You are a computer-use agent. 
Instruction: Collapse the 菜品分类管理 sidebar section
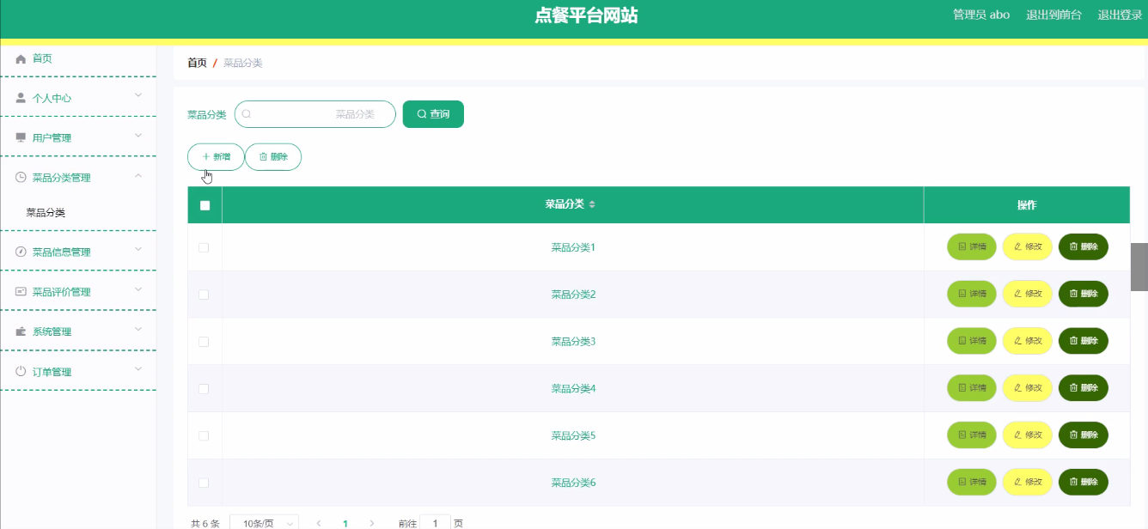(138, 176)
